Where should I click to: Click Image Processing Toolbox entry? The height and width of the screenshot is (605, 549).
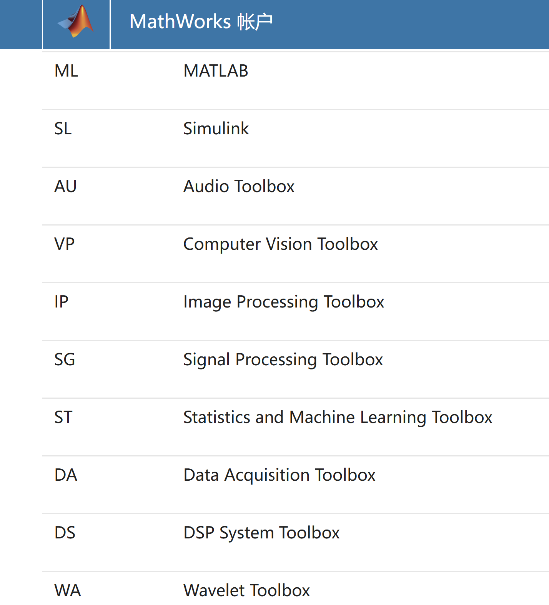click(283, 302)
